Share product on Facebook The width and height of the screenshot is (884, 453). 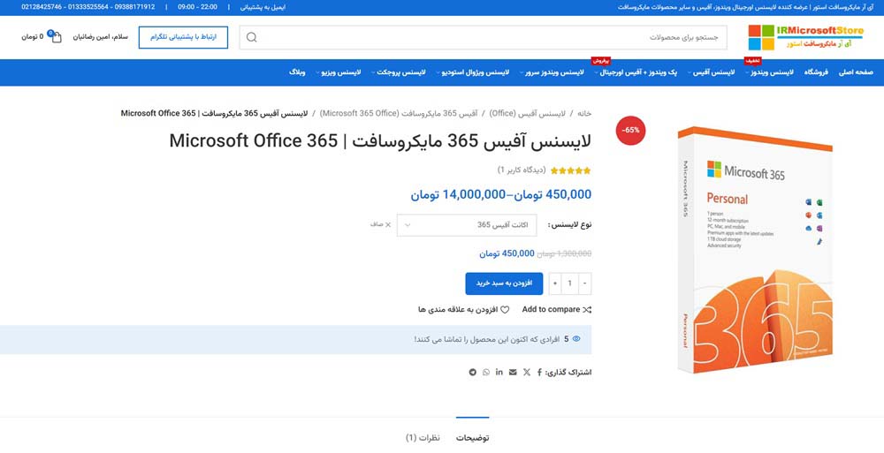tap(539, 373)
